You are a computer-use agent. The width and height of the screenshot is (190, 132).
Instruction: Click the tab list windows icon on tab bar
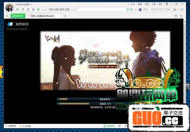176,16
